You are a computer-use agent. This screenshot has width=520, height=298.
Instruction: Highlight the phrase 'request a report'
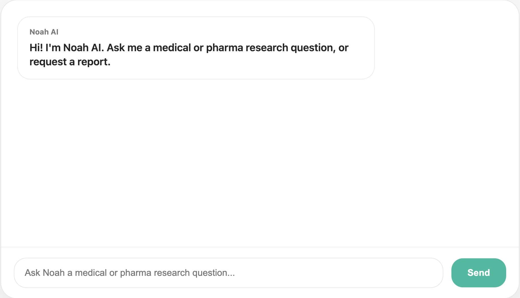[x=70, y=61]
